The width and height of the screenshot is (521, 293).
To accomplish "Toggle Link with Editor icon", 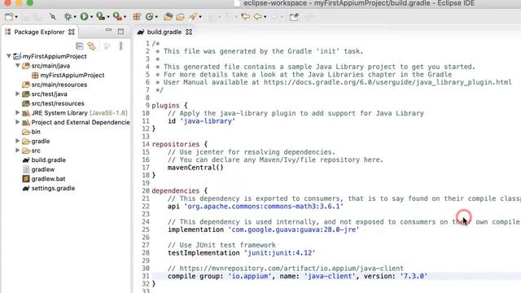I will click(x=91, y=46).
